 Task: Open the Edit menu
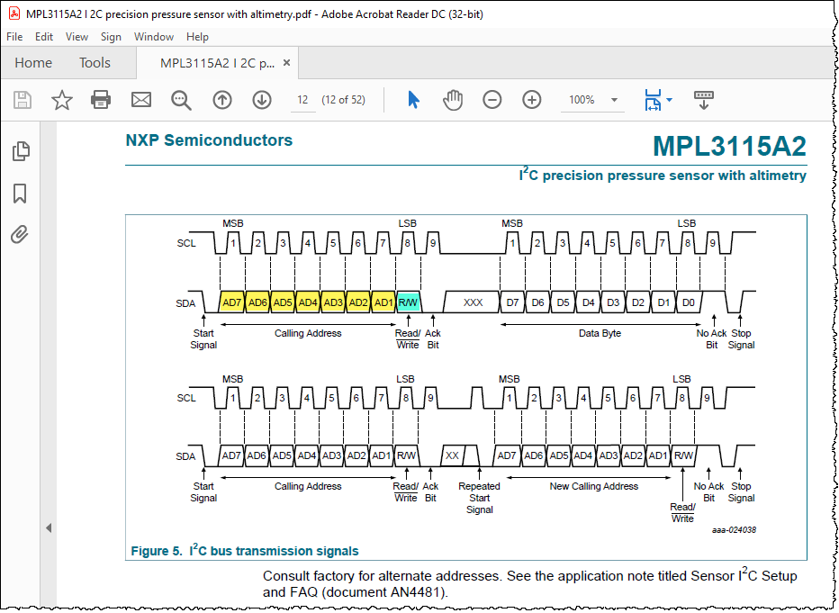point(44,37)
